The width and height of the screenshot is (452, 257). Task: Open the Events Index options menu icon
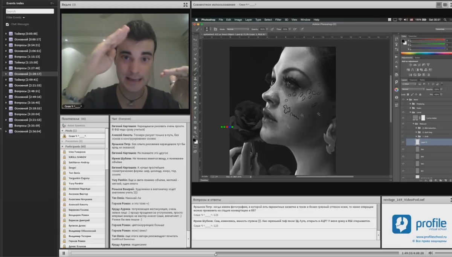[52, 3]
